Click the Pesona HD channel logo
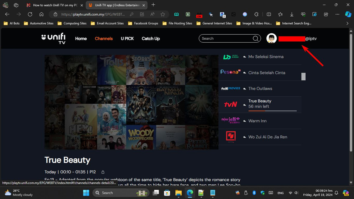 tap(230, 72)
